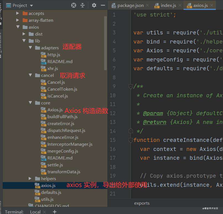223x214 pixels.
Task: Click line number 15 in gutter
Action: tap(113, 140)
